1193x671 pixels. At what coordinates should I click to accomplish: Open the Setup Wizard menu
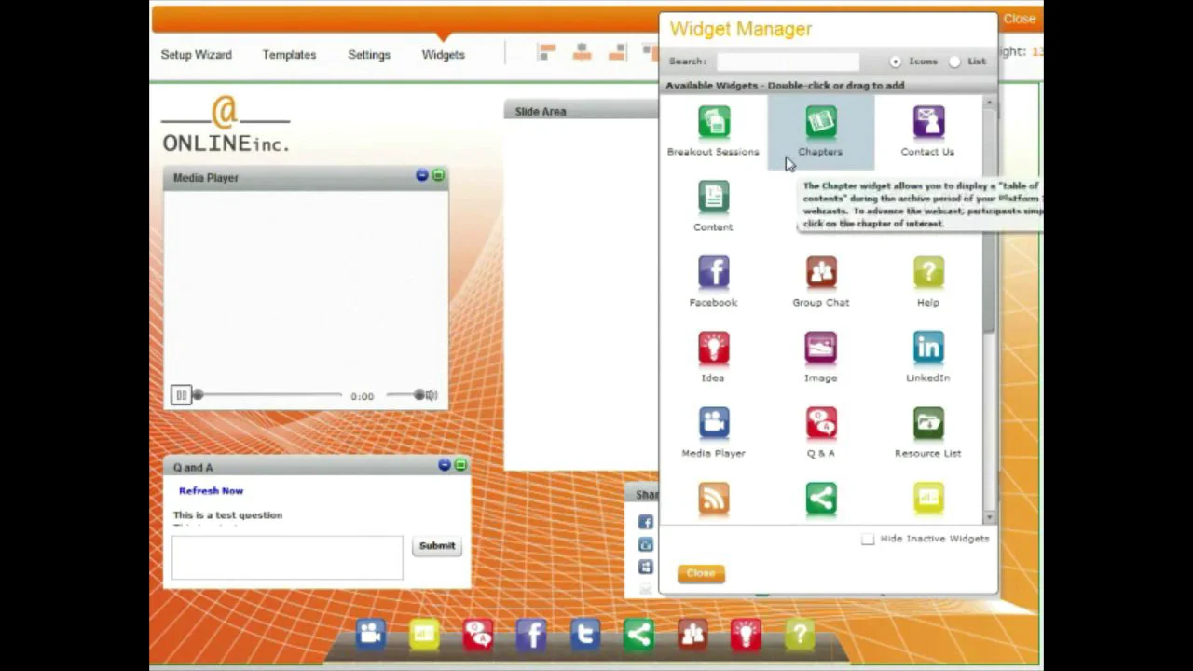(x=196, y=55)
